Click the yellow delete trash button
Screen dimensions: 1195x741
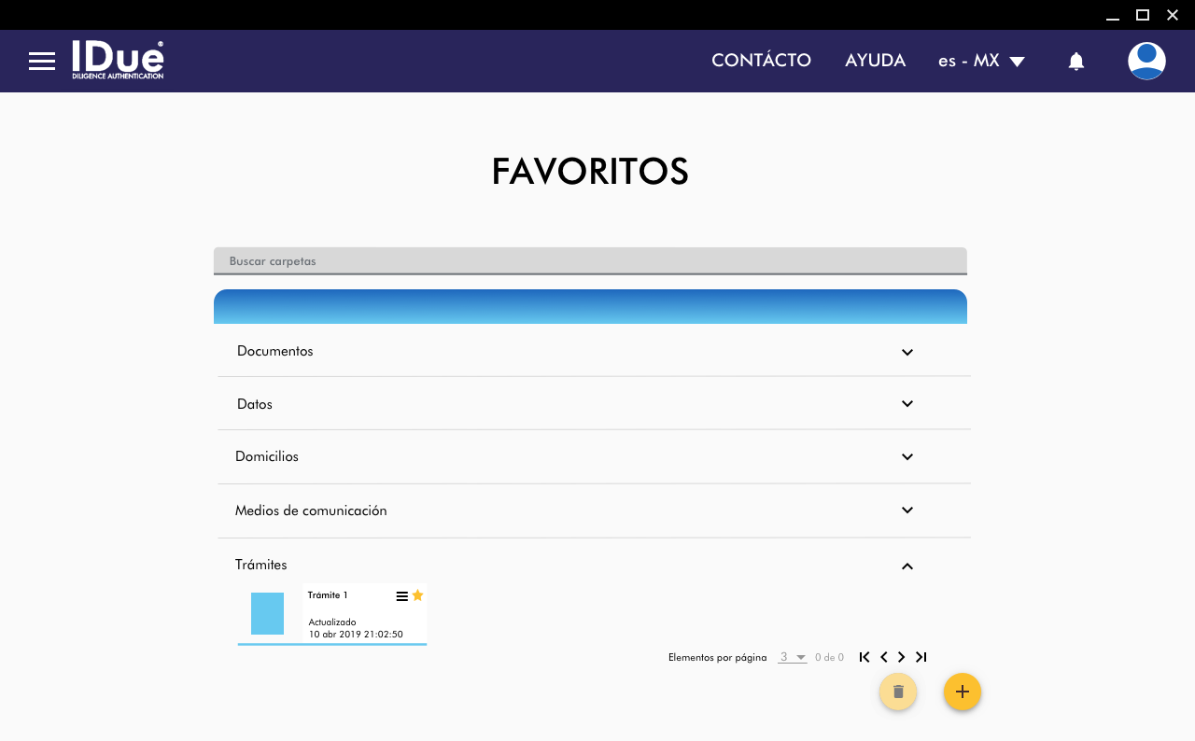tap(898, 692)
